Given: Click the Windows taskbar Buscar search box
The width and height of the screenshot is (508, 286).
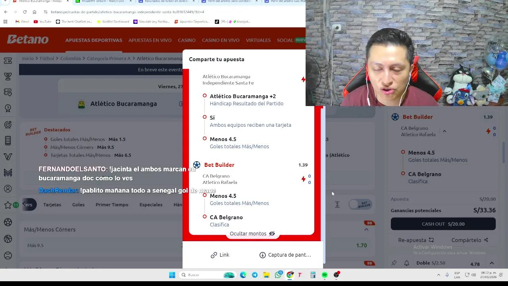Looking at the screenshot, I should (208, 275).
